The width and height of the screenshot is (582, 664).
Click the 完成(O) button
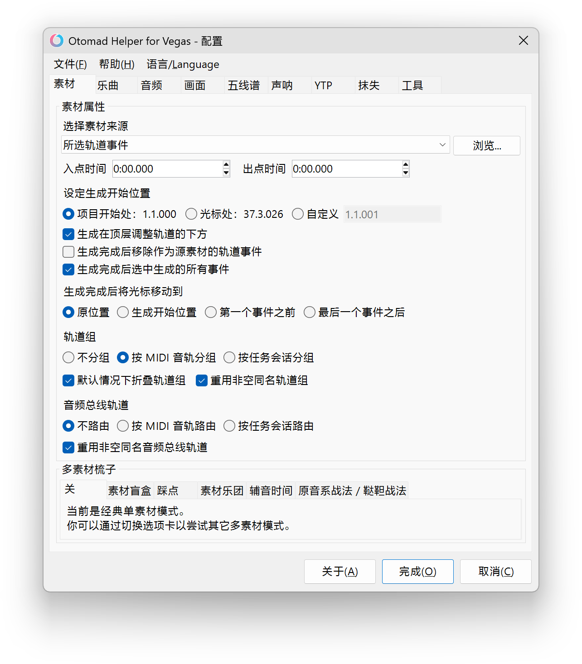[x=418, y=572]
